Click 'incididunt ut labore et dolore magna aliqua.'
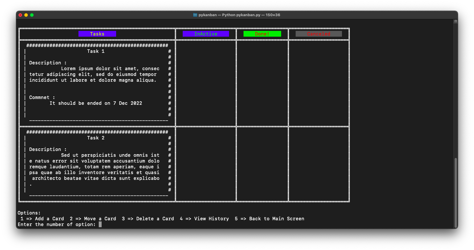Screen dimensions: 474x250 click(93, 80)
